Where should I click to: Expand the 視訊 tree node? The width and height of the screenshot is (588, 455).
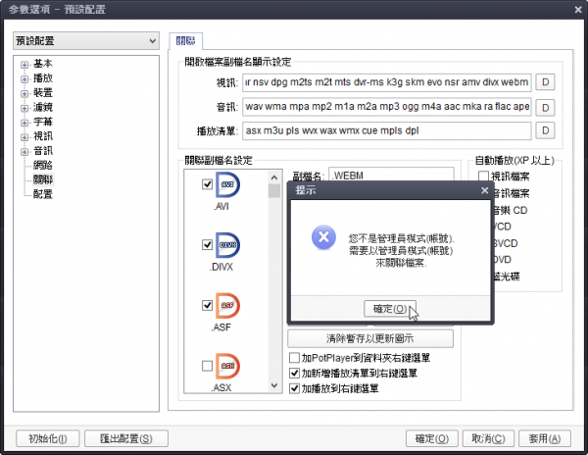(x=24, y=137)
